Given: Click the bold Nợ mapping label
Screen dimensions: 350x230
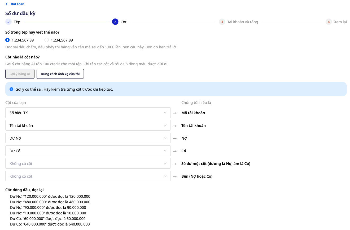Looking at the screenshot, I should click(x=184, y=138).
